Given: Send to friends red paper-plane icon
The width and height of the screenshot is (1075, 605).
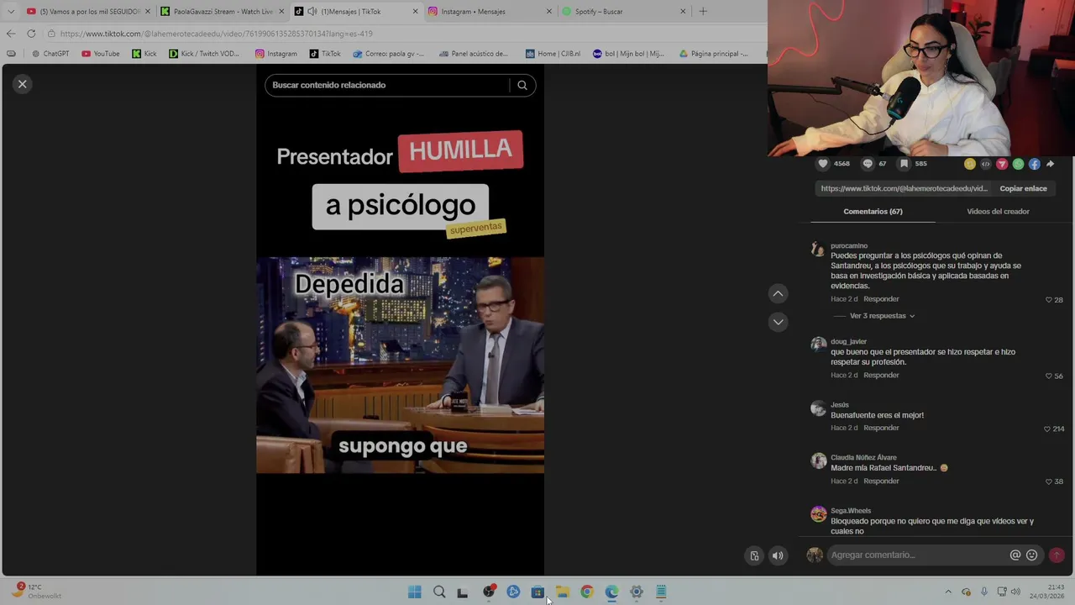Looking at the screenshot, I should pos(1002,164).
